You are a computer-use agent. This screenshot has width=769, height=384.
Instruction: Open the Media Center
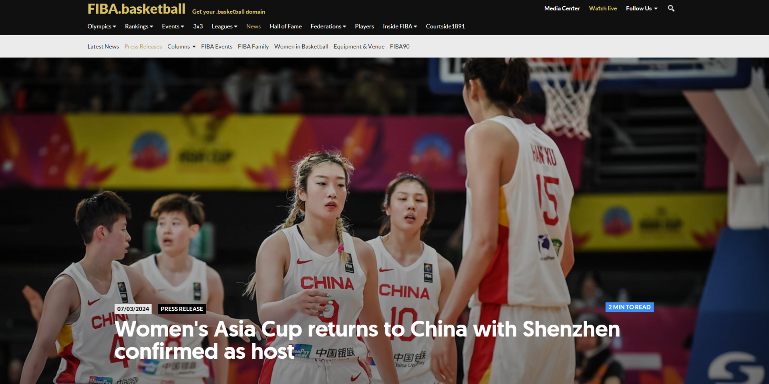(x=562, y=8)
